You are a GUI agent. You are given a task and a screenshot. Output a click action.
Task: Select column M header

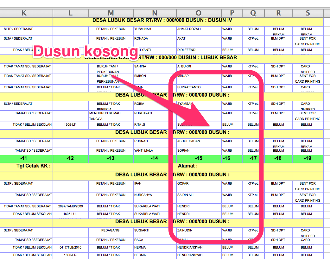pos(111,13)
